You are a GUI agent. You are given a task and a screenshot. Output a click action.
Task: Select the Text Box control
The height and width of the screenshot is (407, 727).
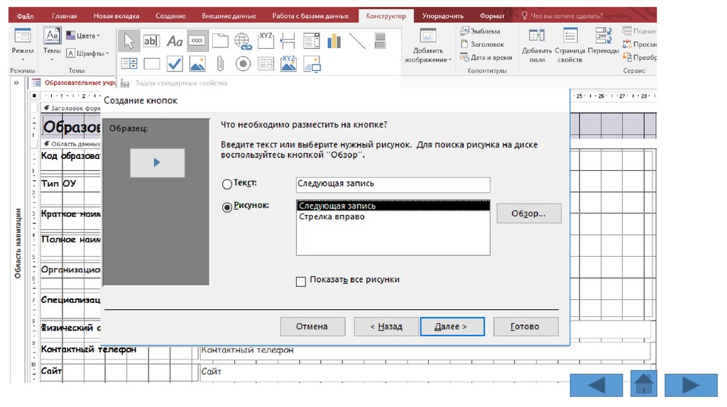151,41
